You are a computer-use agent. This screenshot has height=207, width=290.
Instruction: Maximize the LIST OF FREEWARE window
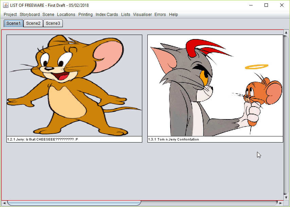266,5
